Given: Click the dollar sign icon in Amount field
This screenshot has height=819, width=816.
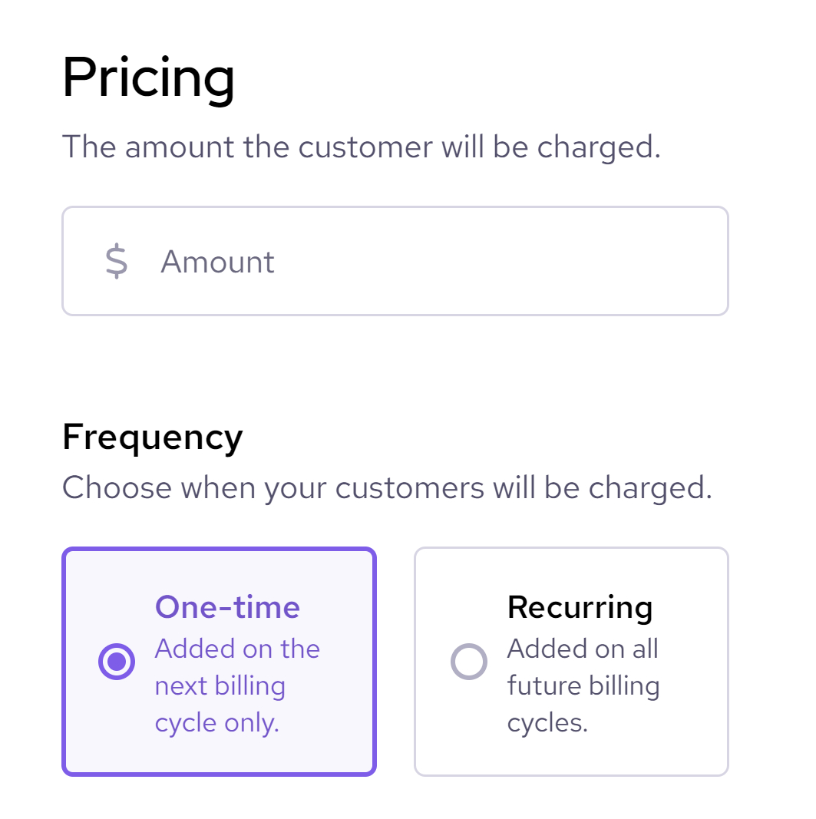Looking at the screenshot, I should click(x=116, y=261).
